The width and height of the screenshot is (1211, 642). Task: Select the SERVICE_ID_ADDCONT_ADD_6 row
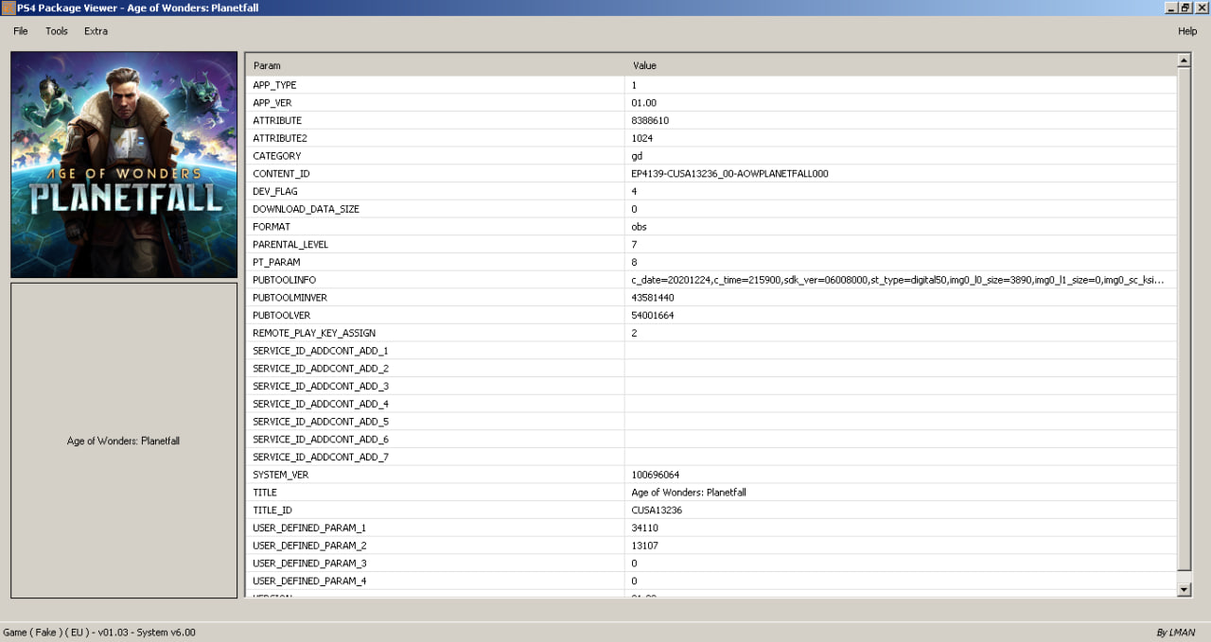pos(711,439)
